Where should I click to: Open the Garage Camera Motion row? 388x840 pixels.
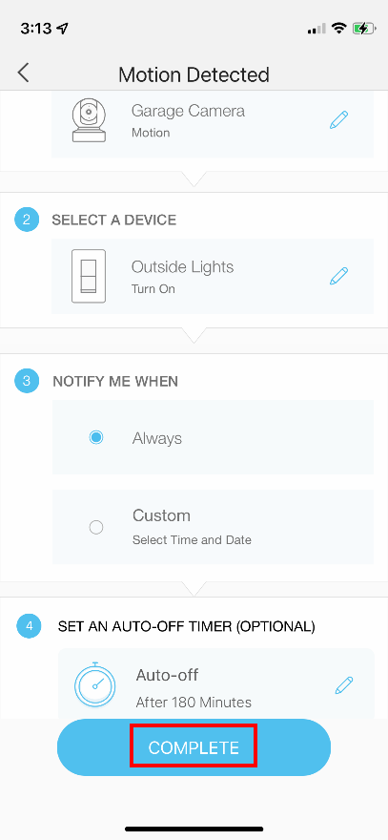point(213,124)
